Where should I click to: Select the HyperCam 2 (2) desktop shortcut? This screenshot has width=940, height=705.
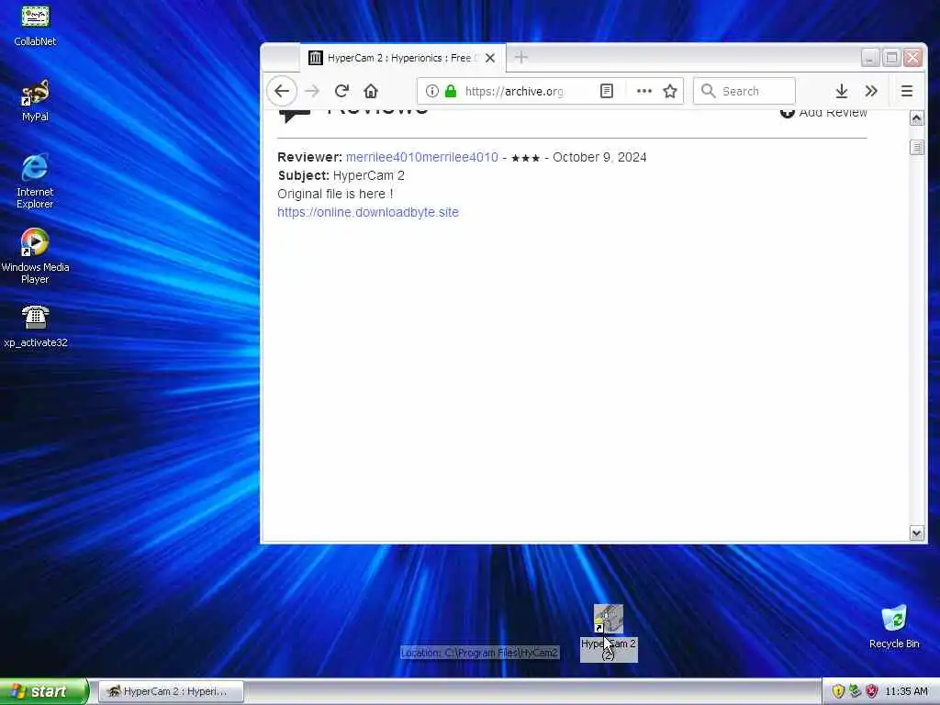point(609,632)
